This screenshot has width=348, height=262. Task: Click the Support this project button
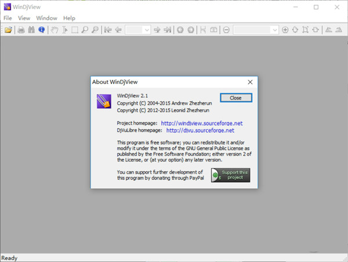(230, 175)
